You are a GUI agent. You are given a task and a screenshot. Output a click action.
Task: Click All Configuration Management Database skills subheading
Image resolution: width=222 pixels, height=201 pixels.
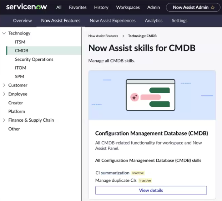[x=148, y=160]
